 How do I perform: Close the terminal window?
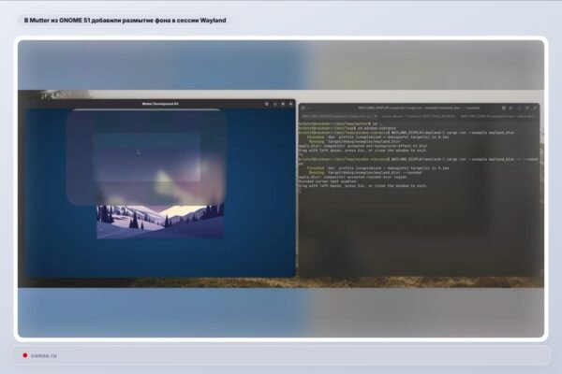click(535, 108)
